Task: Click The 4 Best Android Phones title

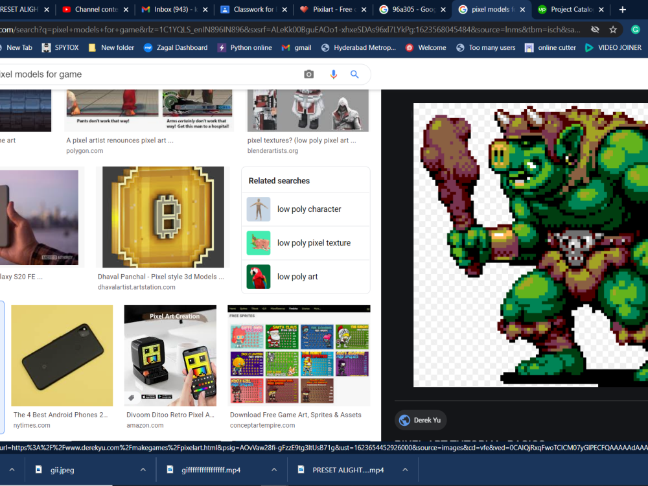Action: 60,415
